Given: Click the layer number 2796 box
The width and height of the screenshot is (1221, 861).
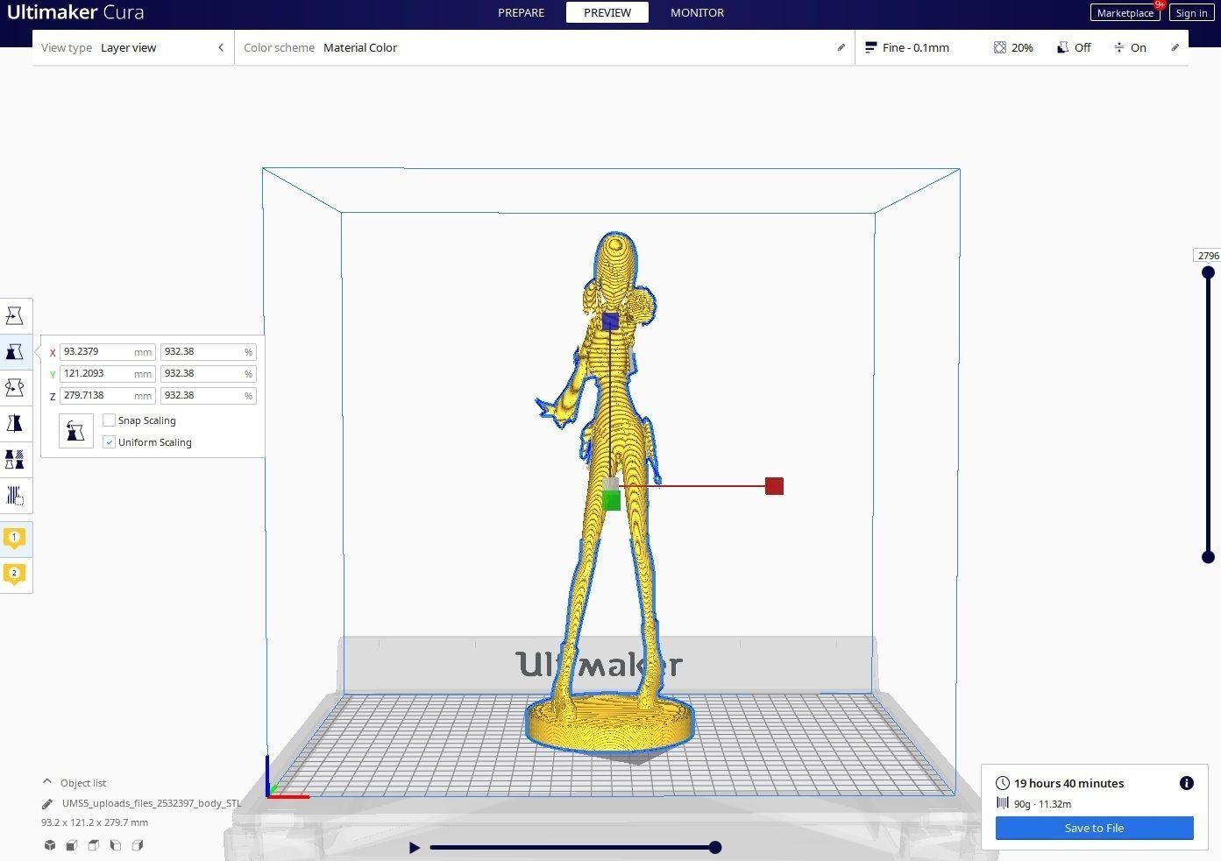Looking at the screenshot, I should 1208,256.
